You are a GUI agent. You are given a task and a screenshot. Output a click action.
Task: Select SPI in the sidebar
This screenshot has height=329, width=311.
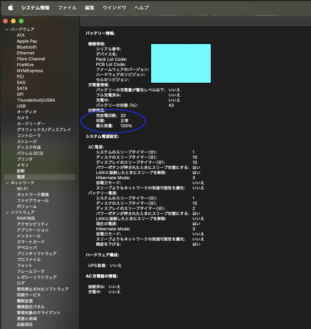[x=20, y=94]
